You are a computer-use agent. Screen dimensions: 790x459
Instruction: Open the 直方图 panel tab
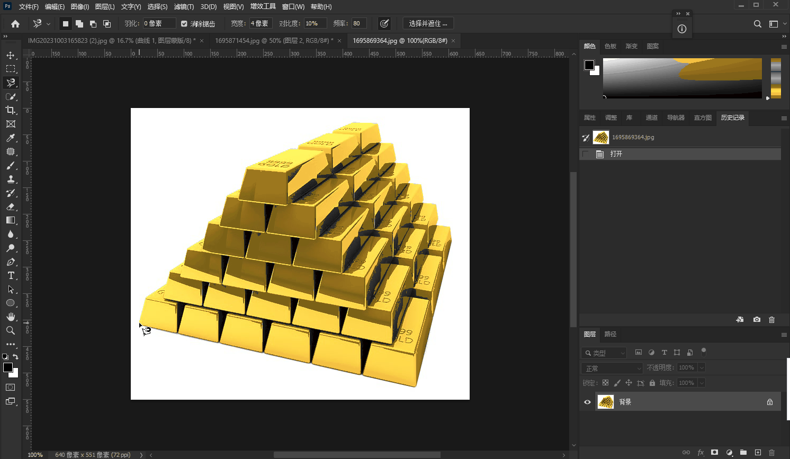(x=703, y=118)
